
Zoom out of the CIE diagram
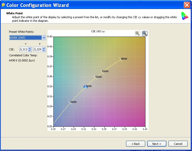click(x=145, y=33)
